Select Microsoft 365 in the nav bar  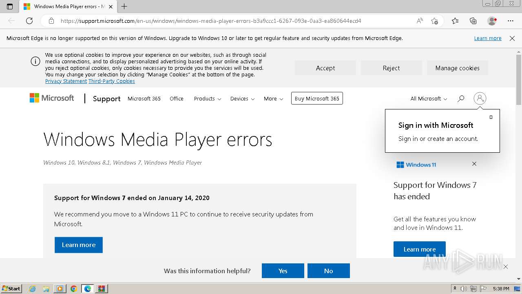pyautogui.click(x=144, y=98)
